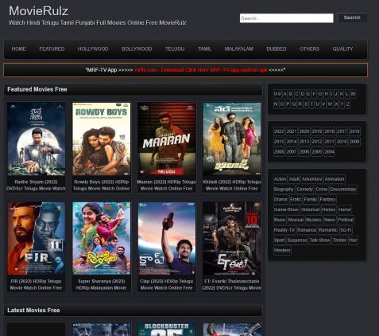This screenshot has height=336, width=379.
Task: Select the Documentary genre tag
Action: click(x=343, y=189)
